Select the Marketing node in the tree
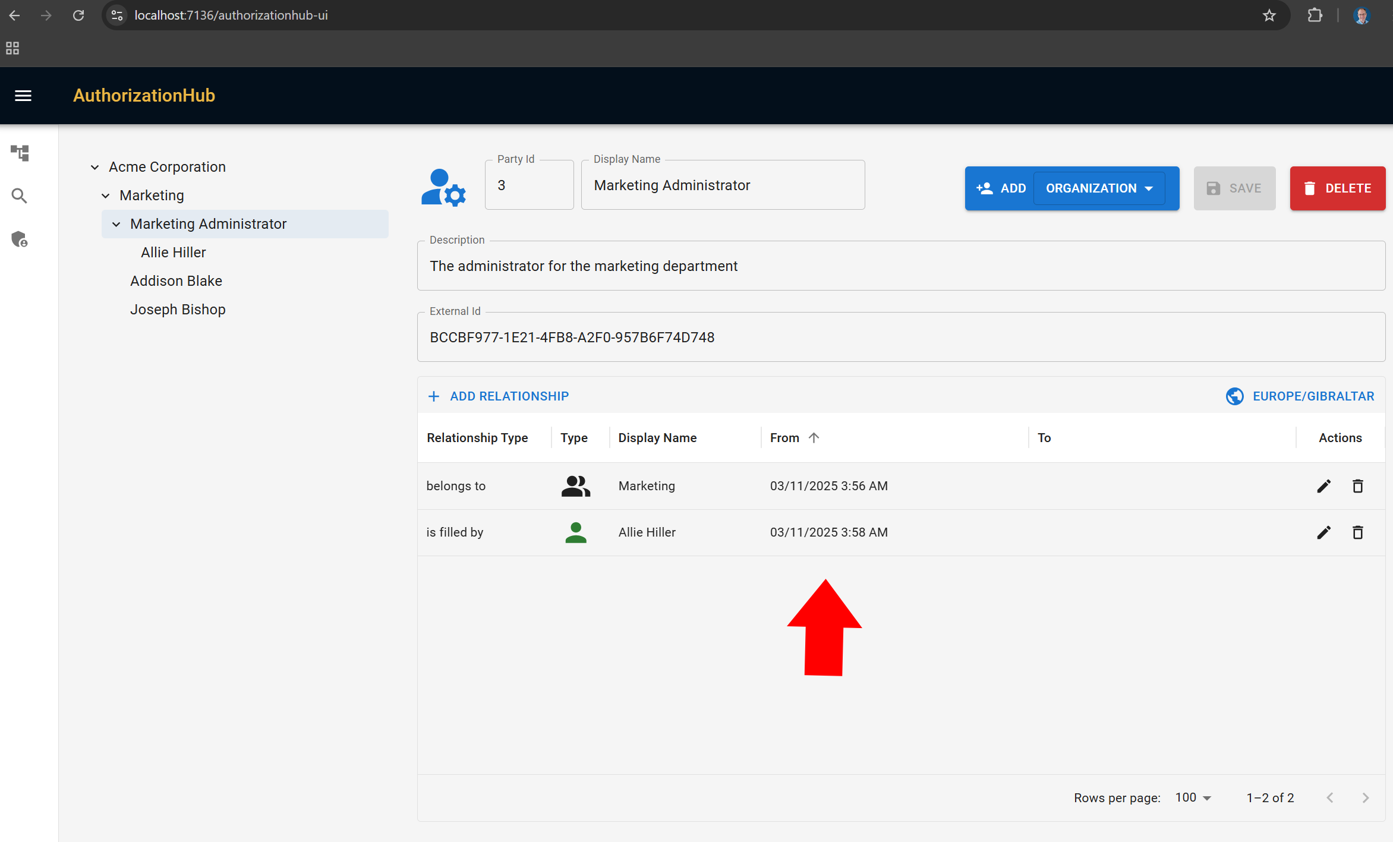 pos(152,195)
